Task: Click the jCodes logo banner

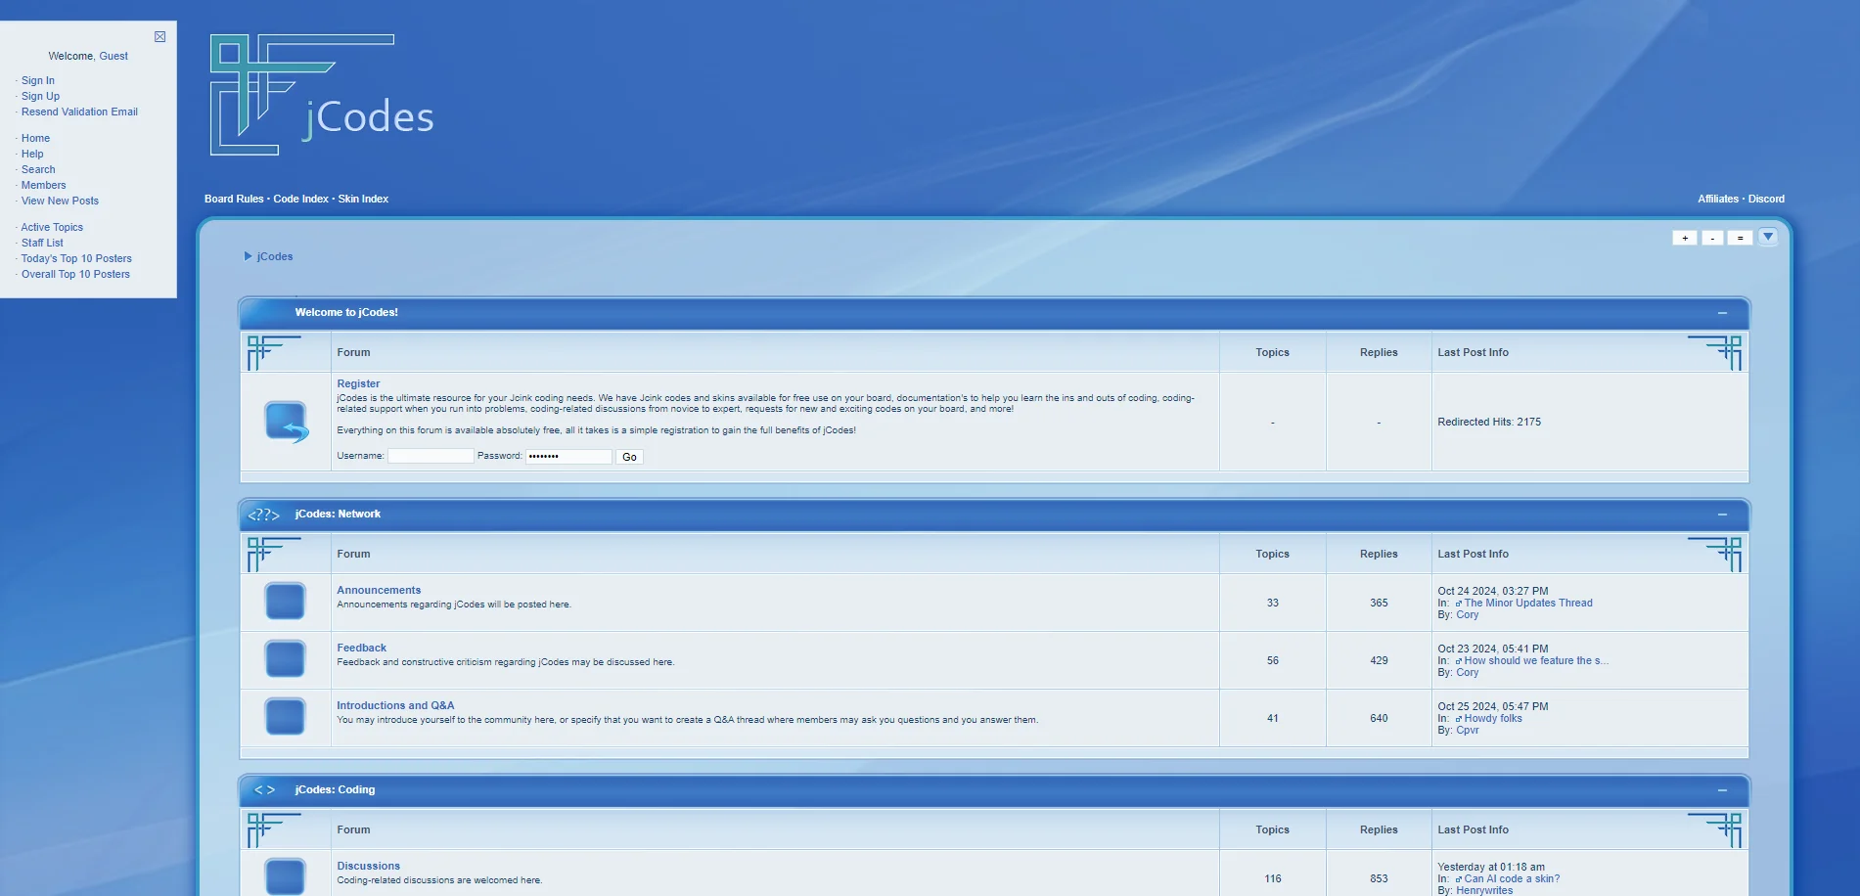Action: 322,95
